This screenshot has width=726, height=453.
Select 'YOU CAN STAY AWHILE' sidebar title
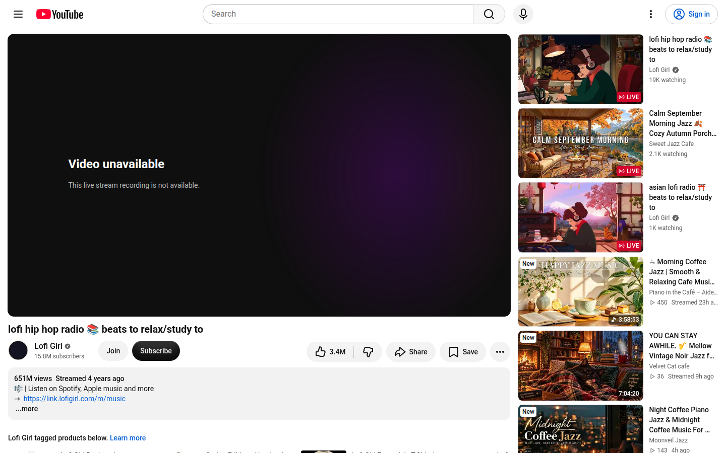(682, 346)
